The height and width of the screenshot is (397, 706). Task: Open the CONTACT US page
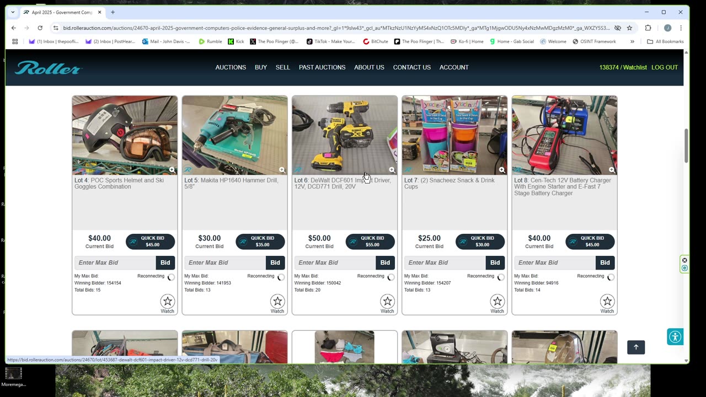412,67
